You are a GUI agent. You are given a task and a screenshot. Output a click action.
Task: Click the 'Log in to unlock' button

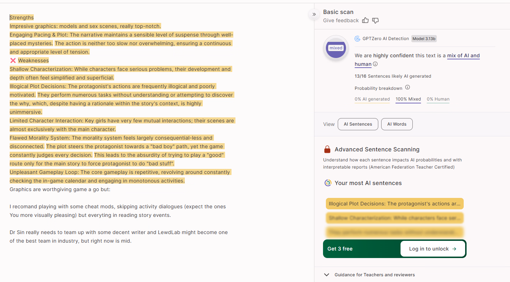(x=433, y=249)
